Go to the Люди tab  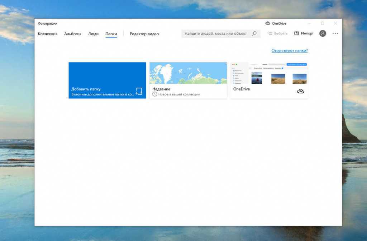(93, 34)
